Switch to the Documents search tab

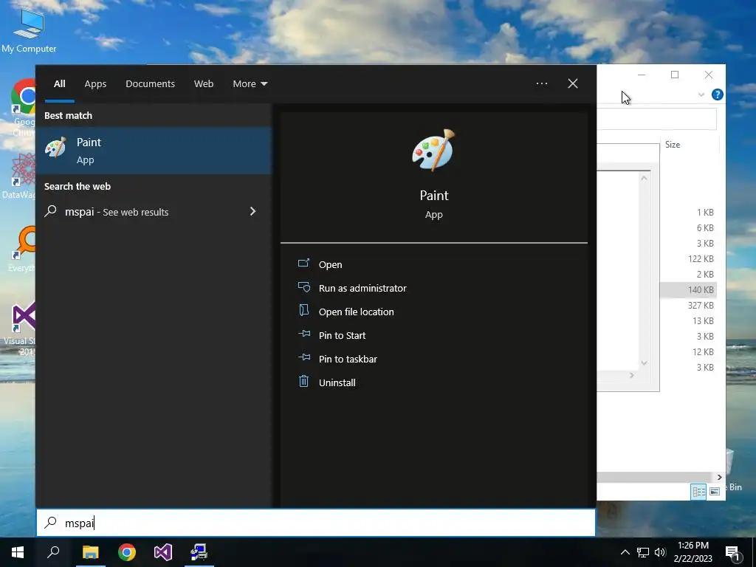[x=150, y=84]
